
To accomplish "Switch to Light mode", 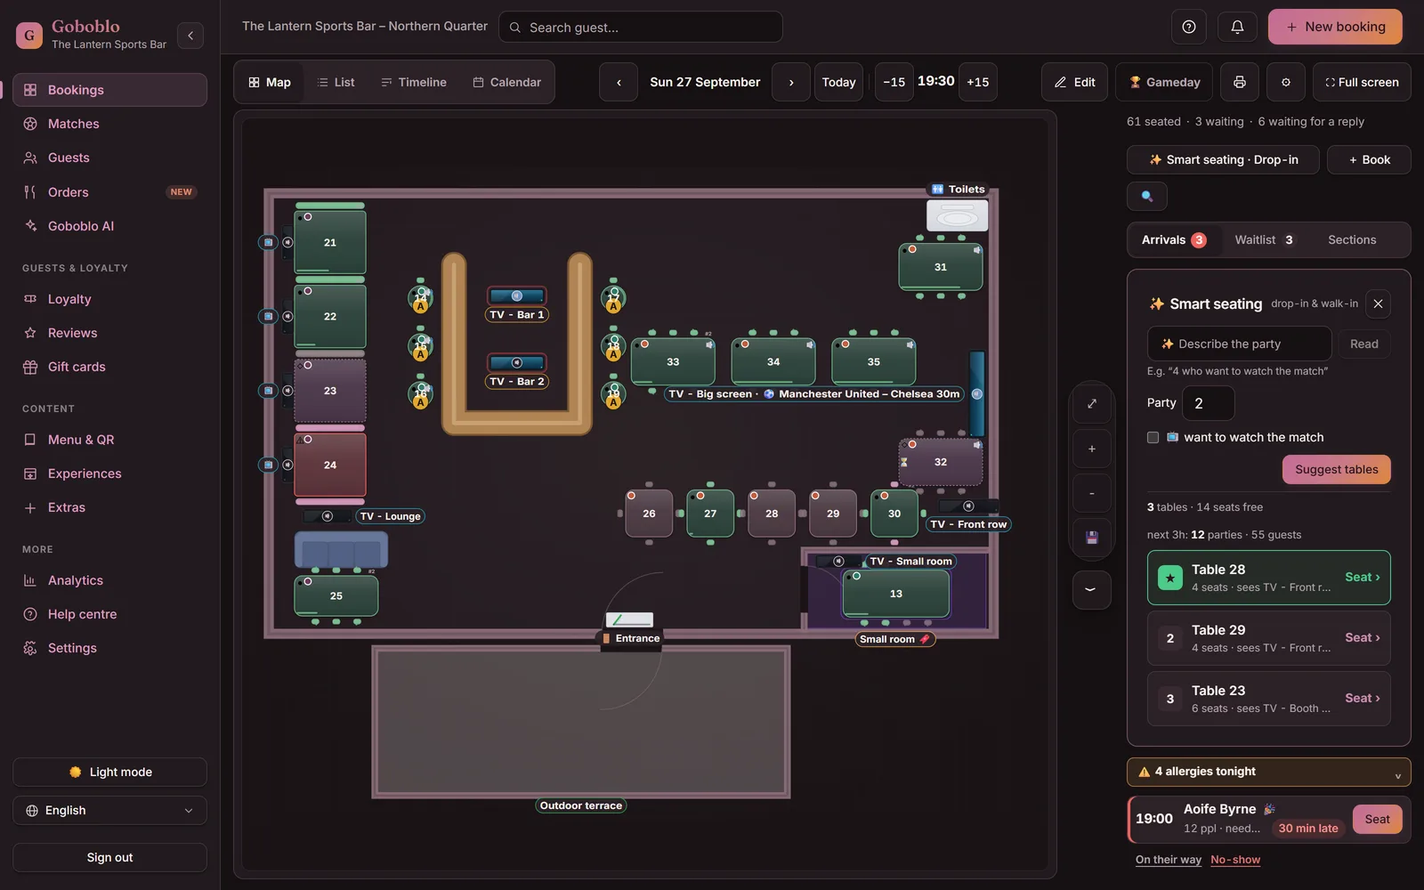I will 109,772.
